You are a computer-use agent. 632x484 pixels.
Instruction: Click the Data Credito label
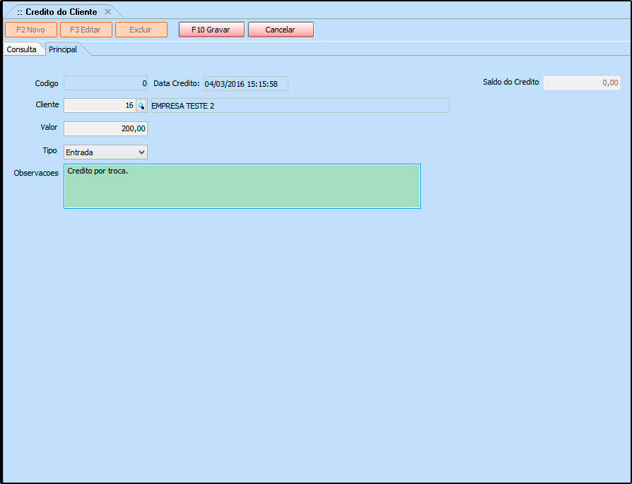click(x=177, y=84)
